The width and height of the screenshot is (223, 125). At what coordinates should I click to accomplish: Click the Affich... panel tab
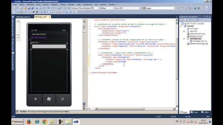(205, 112)
